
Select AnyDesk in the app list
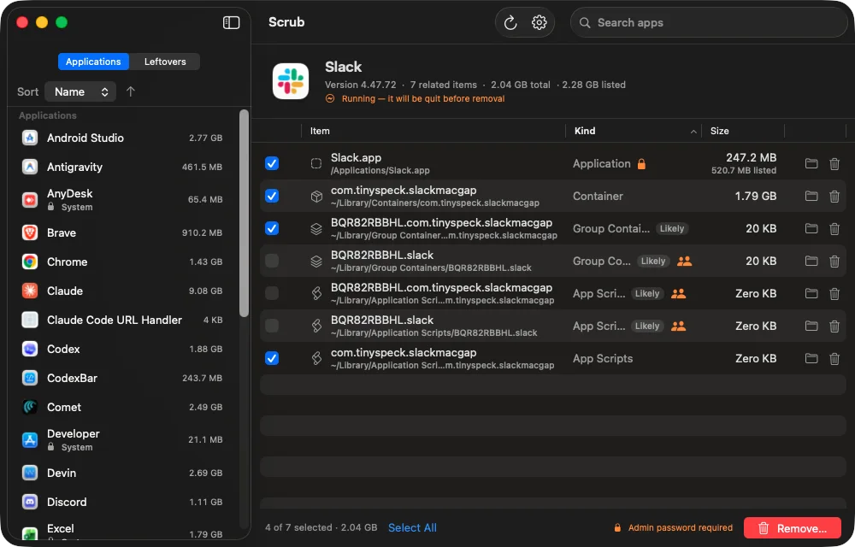[x=124, y=199]
